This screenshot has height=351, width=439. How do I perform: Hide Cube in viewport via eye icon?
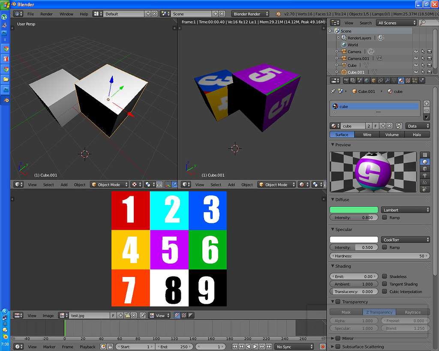pos(416,65)
